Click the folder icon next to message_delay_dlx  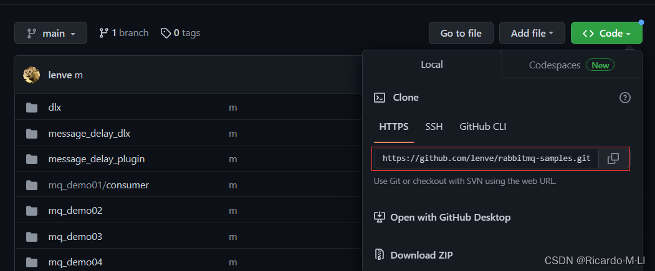point(32,134)
